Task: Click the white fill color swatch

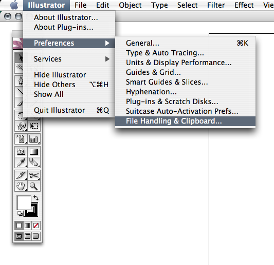Action: (x=24, y=202)
